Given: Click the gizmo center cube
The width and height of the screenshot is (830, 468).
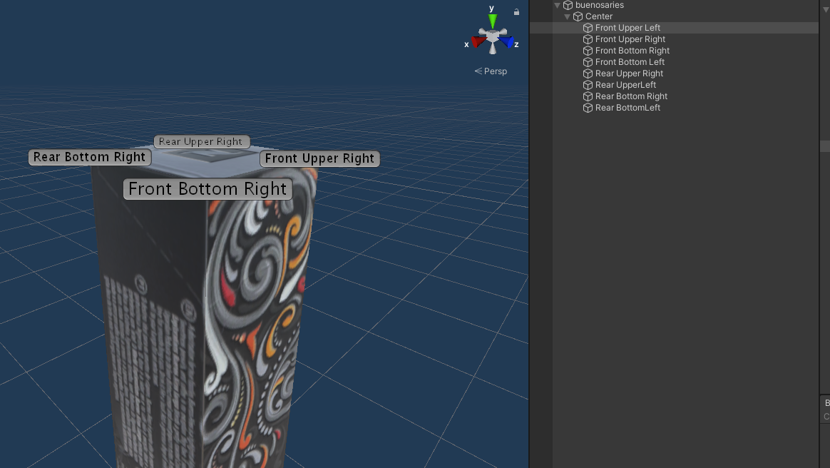Looking at the screenshot, I should (492, 36).
